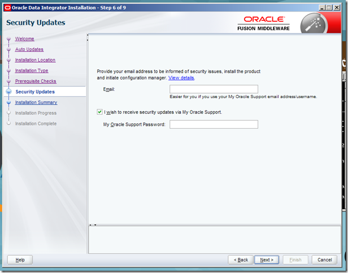
Task: Click the message pane at bottom
Action: click(x=215, y=240)
